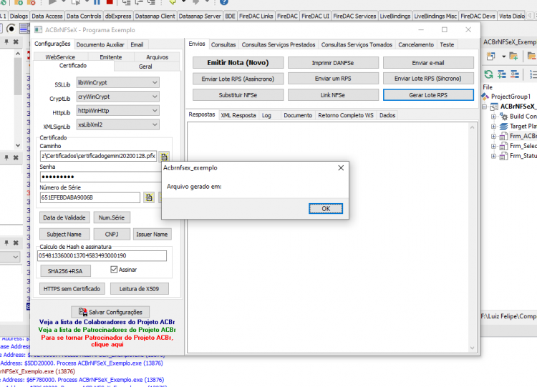The height and width of the screenshot is (387, 537).
Task: Expand the Frm_ACBr tree node
Action: pyautogui.click(x=493, y=137)
